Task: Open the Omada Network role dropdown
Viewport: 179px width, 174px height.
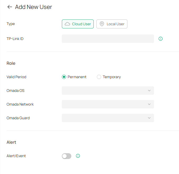Action: tap(108, 104)
